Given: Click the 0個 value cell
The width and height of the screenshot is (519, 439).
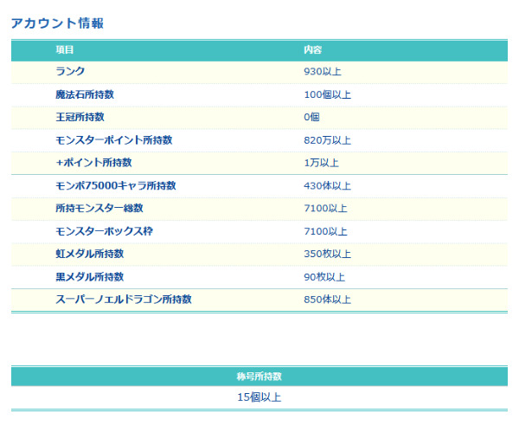Looking at the screenshot, I should pyautogui.click(x=312, y=117).
